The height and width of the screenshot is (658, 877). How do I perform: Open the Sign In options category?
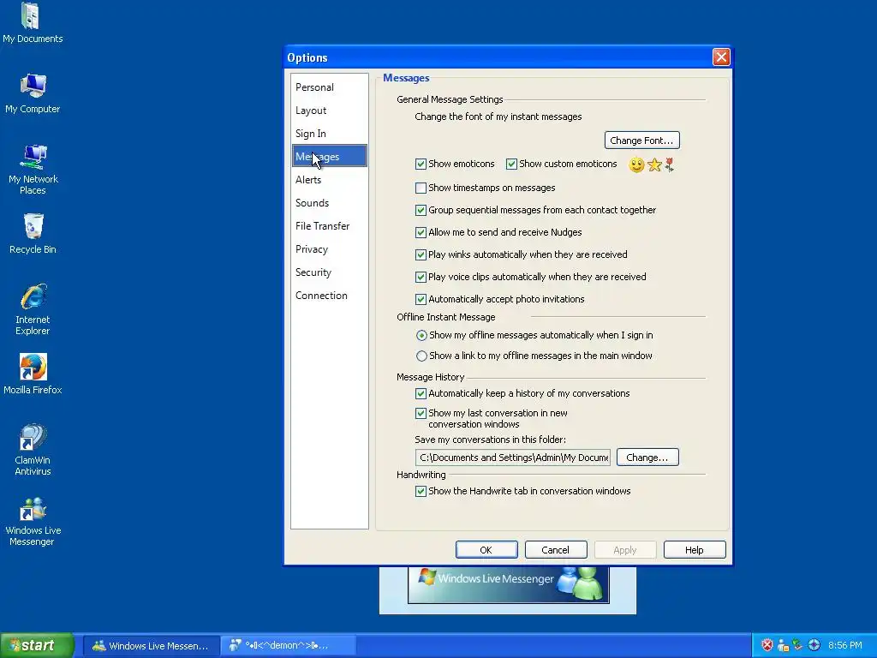coord(329,134)
